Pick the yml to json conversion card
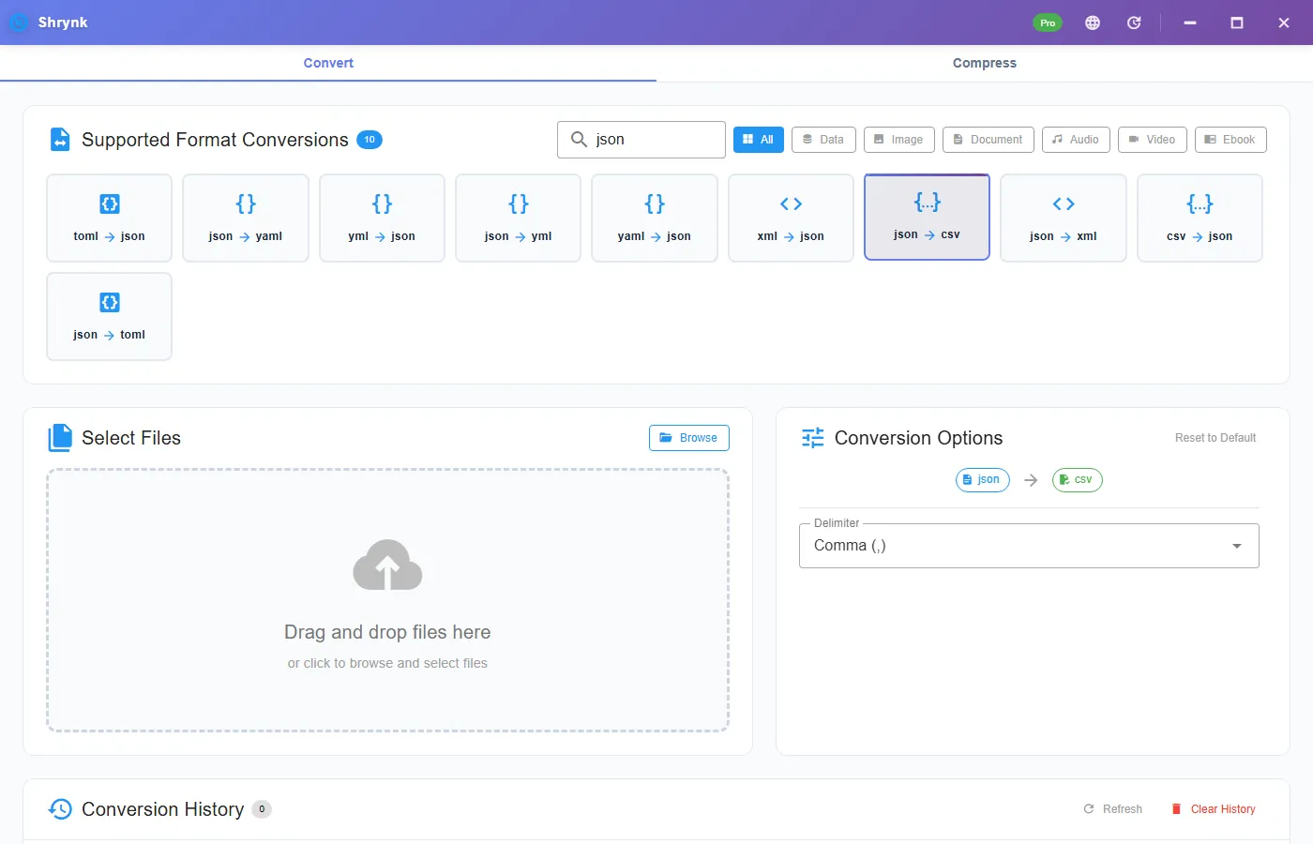Viewport: 1313px width, 844px height. click(382, 218)
